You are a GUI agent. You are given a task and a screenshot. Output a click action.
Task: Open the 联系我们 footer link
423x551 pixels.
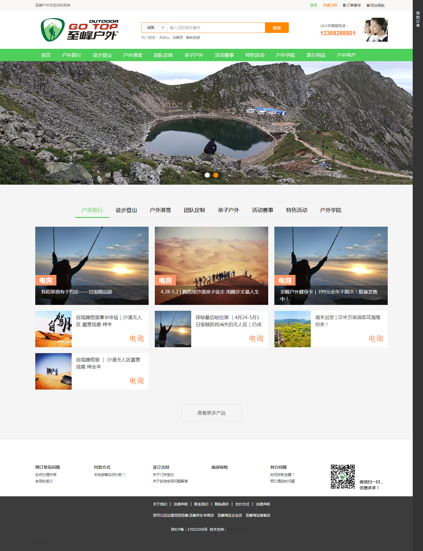point(201,504)
